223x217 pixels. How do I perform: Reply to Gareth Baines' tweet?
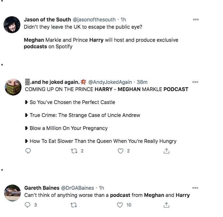[27, 205]
